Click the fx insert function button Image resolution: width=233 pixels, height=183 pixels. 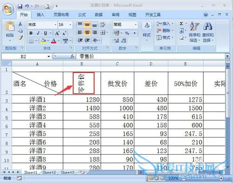click(72, 56)
